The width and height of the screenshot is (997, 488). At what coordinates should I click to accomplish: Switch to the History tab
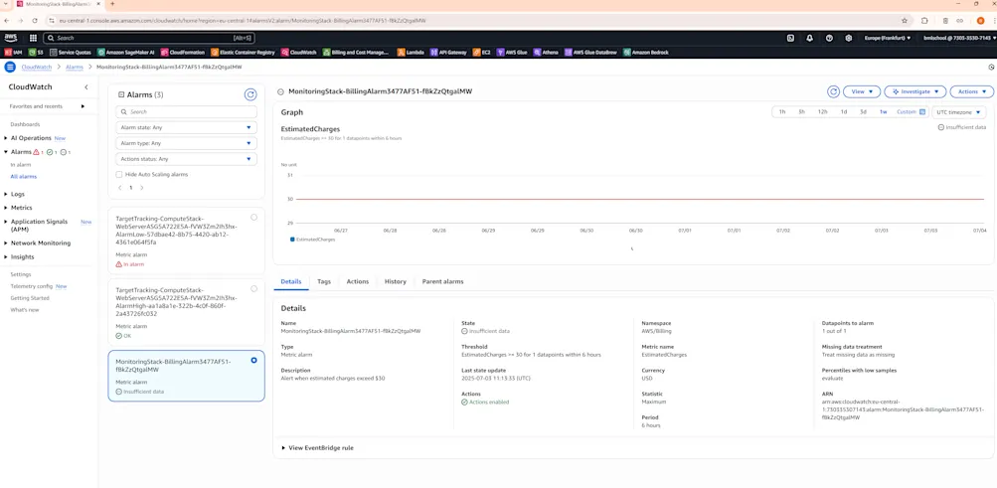point(395,281)
